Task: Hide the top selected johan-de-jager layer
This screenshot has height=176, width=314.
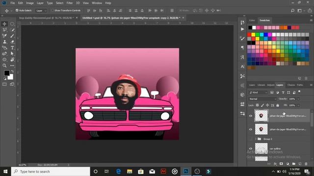Action: tap(251, 116)
